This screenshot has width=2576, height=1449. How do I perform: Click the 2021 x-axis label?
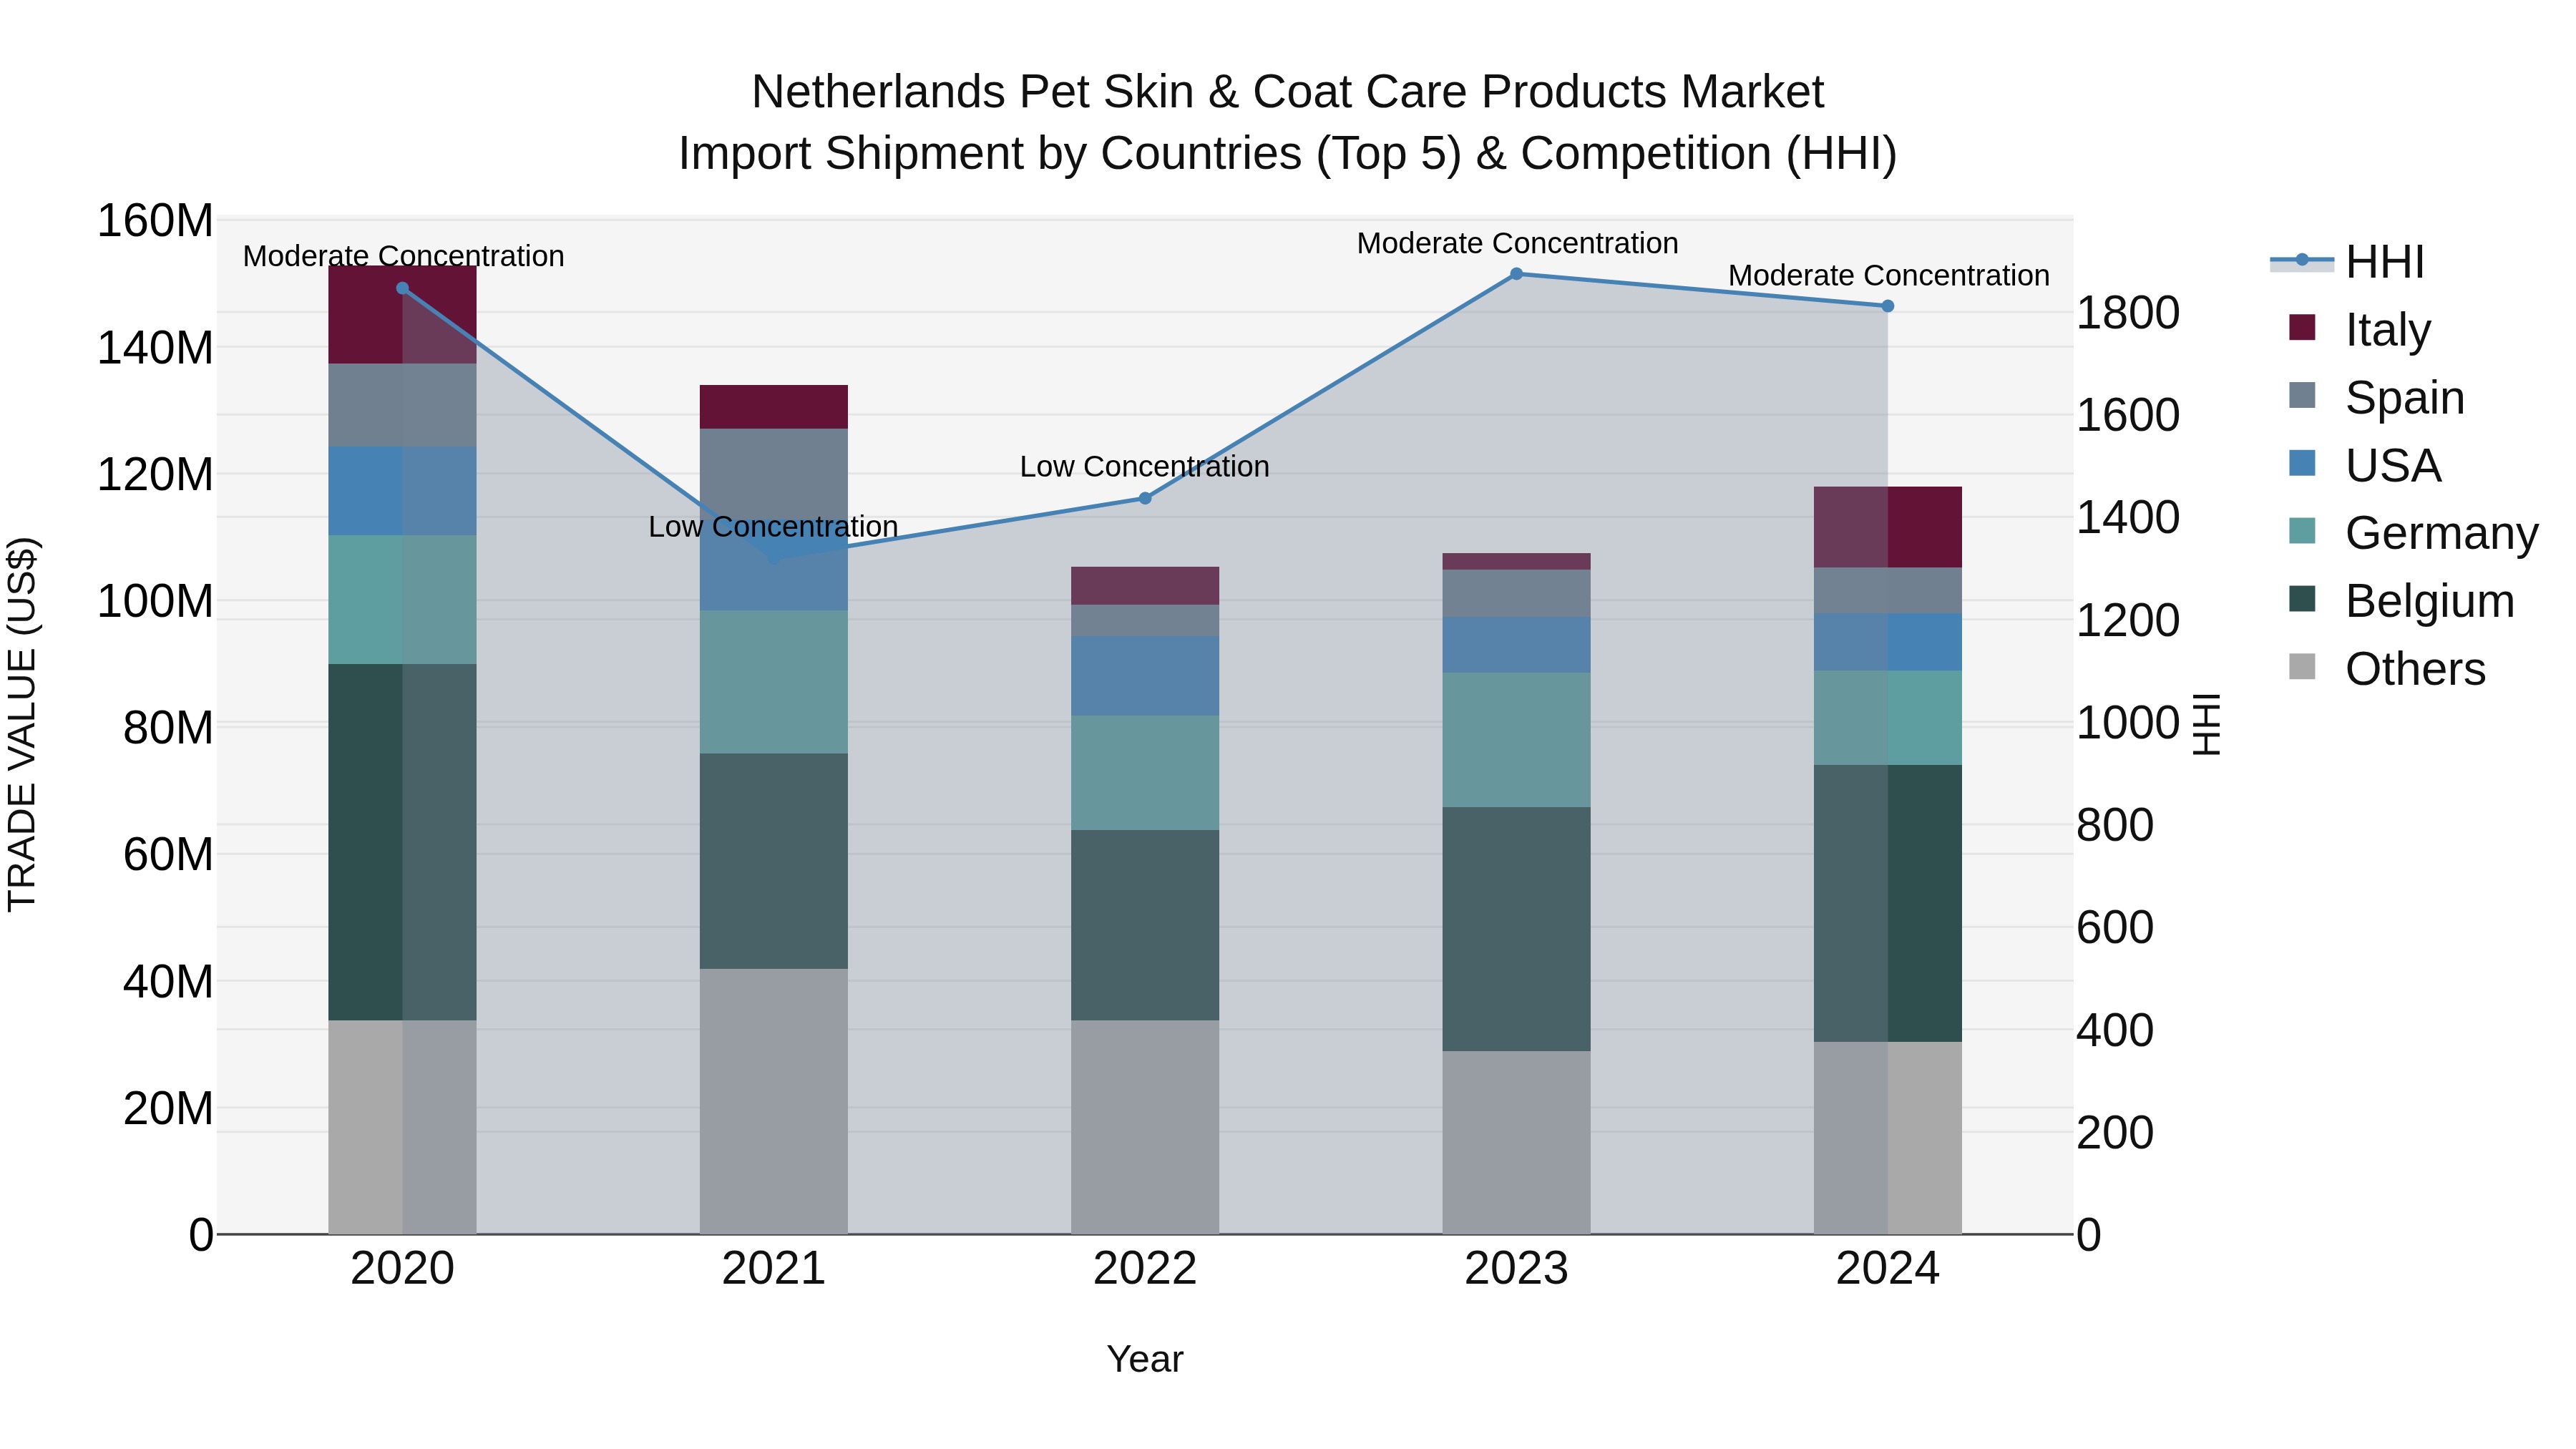pos(774,1269)
